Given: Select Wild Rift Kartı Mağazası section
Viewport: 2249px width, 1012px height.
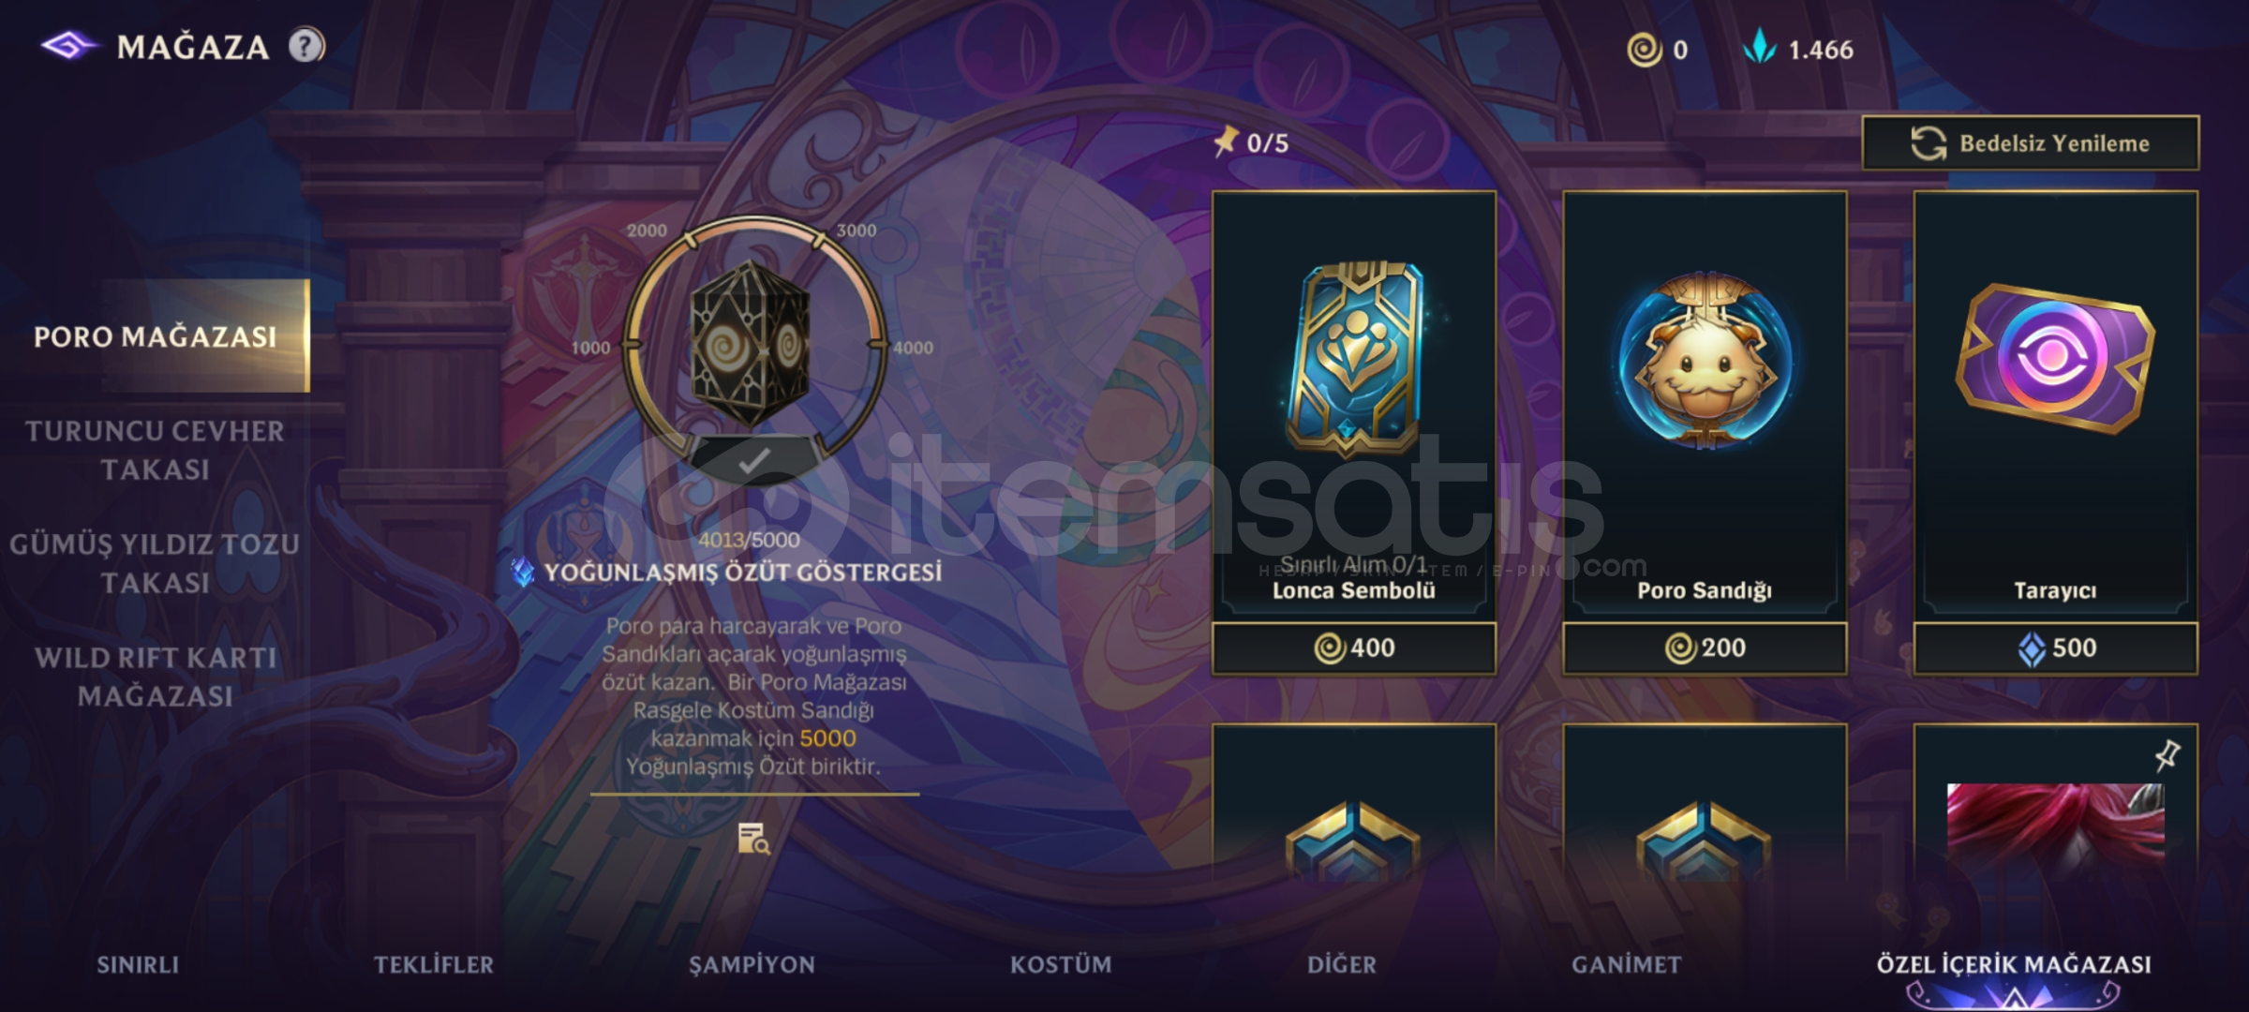Looking at the screenshot, I should pos(155,677).
